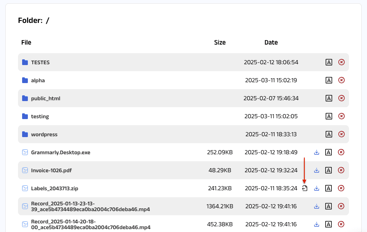Download the Grammarly.Desktop.exe file
Viewport: 367px width, 232px height.
coord(316,152)
